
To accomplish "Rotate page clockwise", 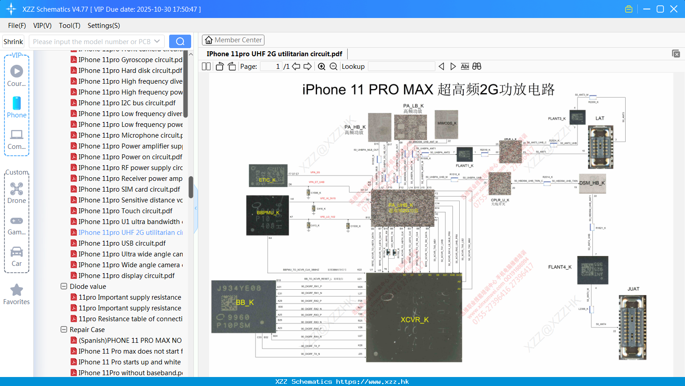I will [x=232, y=66].
